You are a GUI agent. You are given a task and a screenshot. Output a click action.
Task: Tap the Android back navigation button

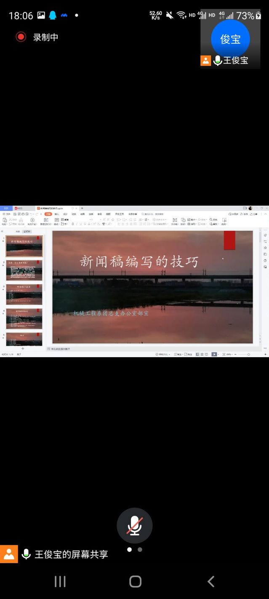coord(211,582)
